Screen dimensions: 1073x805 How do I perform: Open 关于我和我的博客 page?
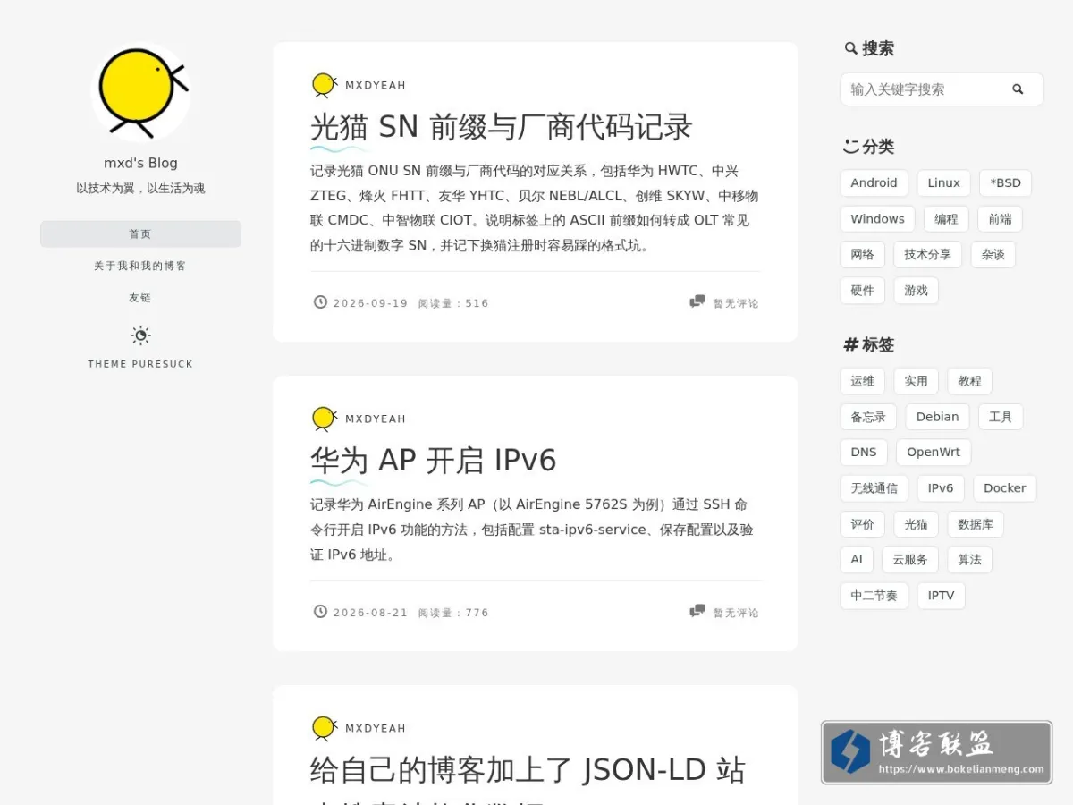140,266
